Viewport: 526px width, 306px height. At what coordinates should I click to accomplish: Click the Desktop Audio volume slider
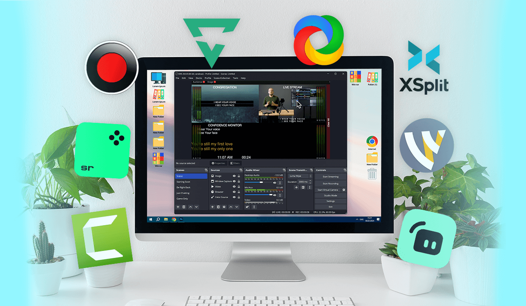pyautogui.click(x=259, y=182)
